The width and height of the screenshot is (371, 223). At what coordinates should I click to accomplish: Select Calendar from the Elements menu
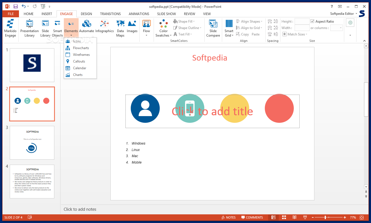pos(80,68)
